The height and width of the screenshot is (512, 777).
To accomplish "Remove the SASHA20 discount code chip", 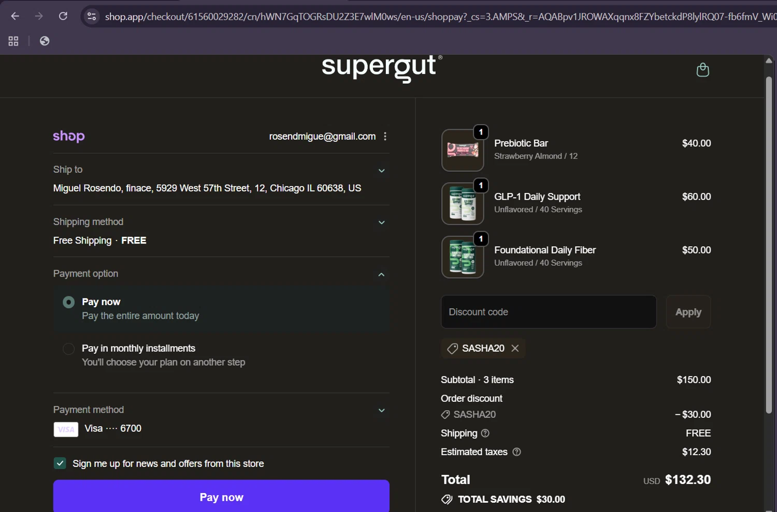I will coord(515,348).
